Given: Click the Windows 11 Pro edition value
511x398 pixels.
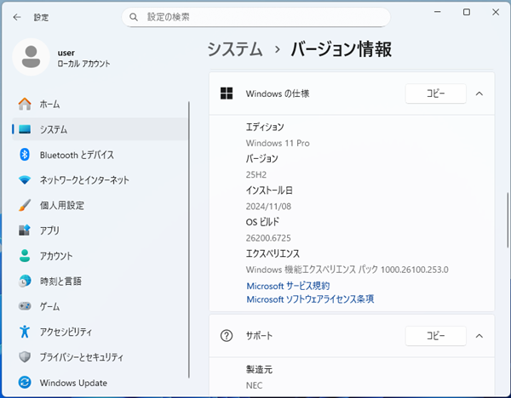Looking at the screenshot, I should tap(278, 143).
